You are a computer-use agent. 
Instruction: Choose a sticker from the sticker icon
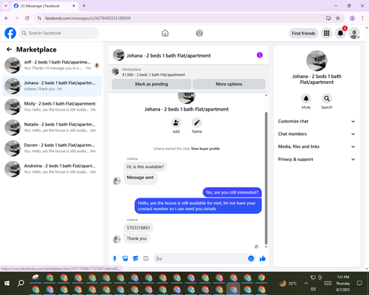pos(135,258)
